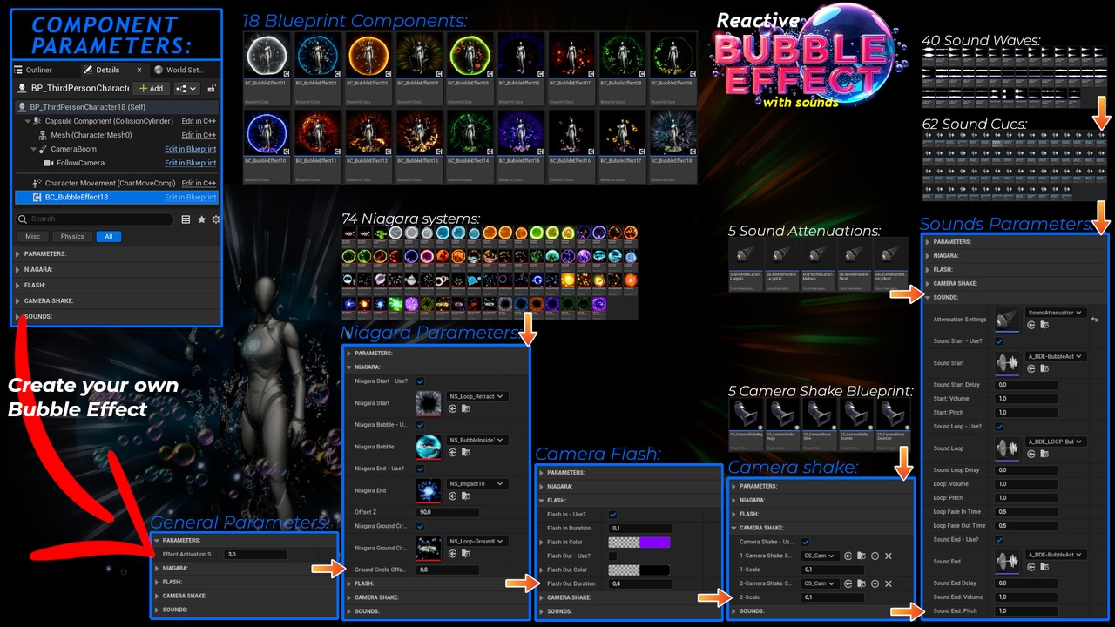The width and height of the screenshot is (1115, 627).
Task: Add new blueprint for 1-Camera Shake
Action: 875,556
